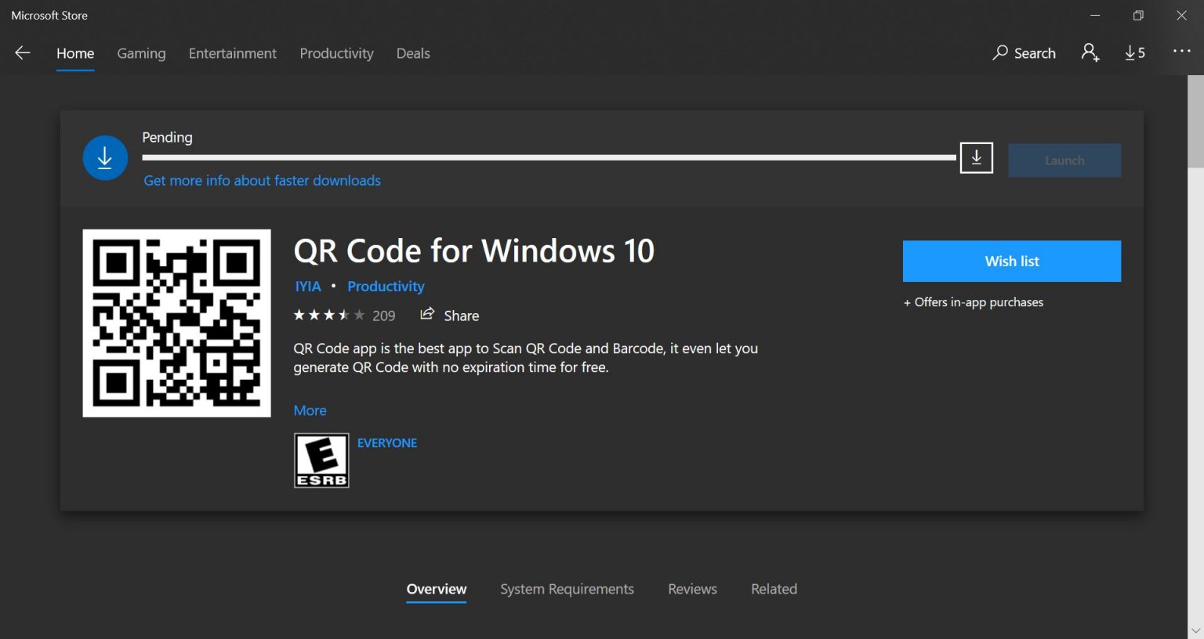Expand the description with More
This screenshot has width=1204, height=639.
pyautogui.click(x=310, y=410)
